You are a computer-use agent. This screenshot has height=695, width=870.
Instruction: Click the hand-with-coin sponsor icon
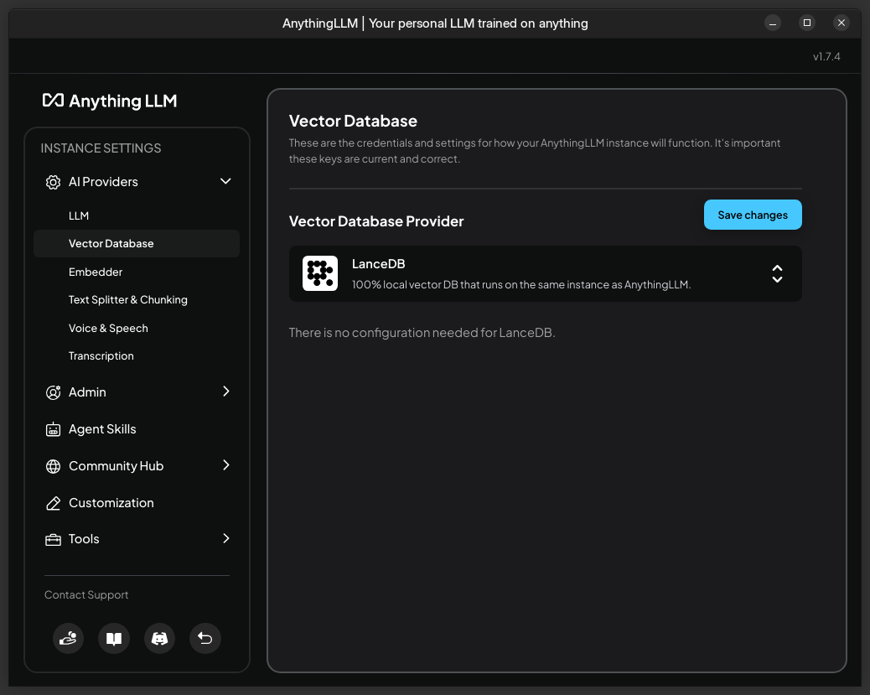pyautogui.click(x=68, y=639)
